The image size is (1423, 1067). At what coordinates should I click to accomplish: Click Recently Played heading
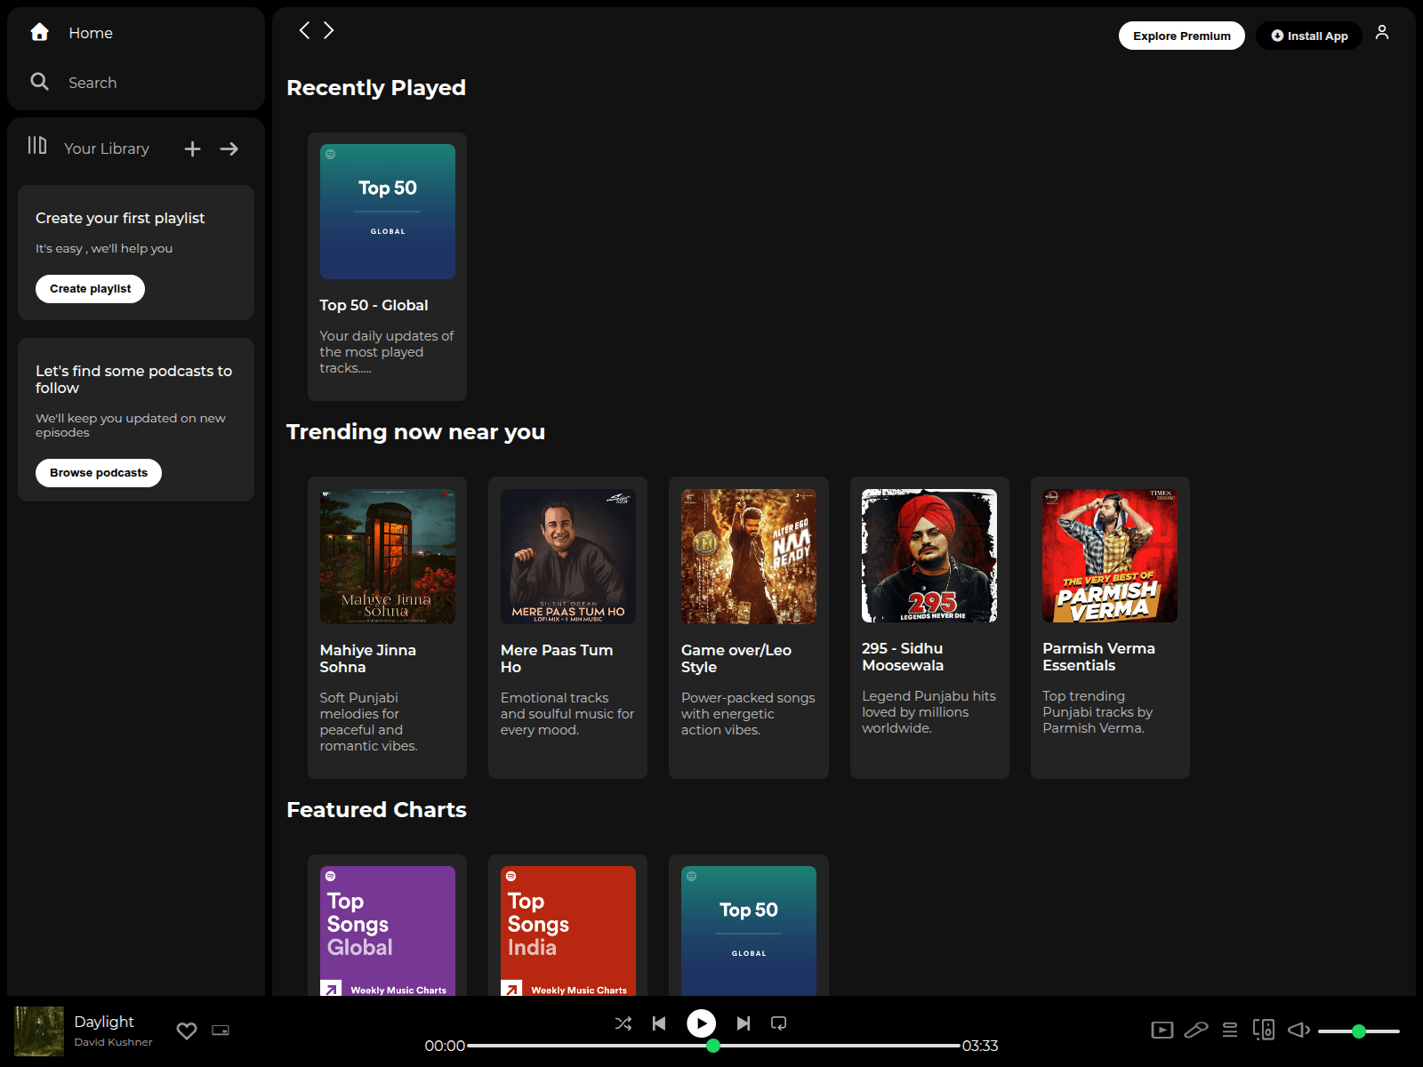[376, 87]
